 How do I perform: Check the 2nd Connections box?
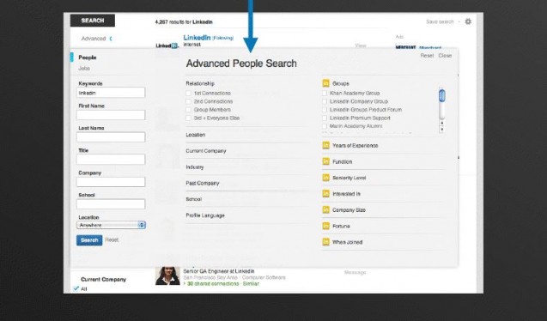[x=188, y=101]
